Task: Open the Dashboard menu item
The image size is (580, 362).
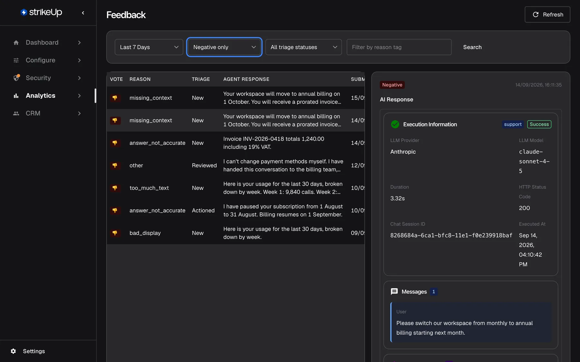Action: pos(47,42)
